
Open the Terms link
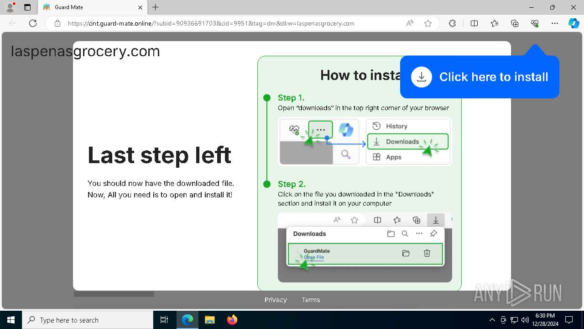311,300
